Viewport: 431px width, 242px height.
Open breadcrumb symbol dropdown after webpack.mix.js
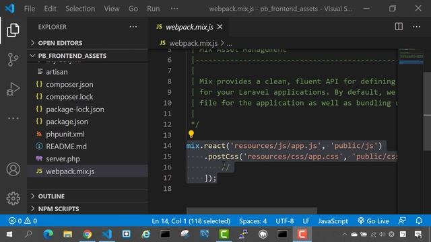coord(229,43)
